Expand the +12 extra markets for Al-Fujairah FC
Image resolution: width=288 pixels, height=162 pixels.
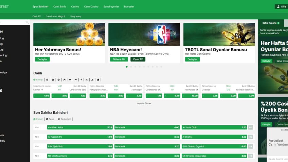[x=250, y=137]
